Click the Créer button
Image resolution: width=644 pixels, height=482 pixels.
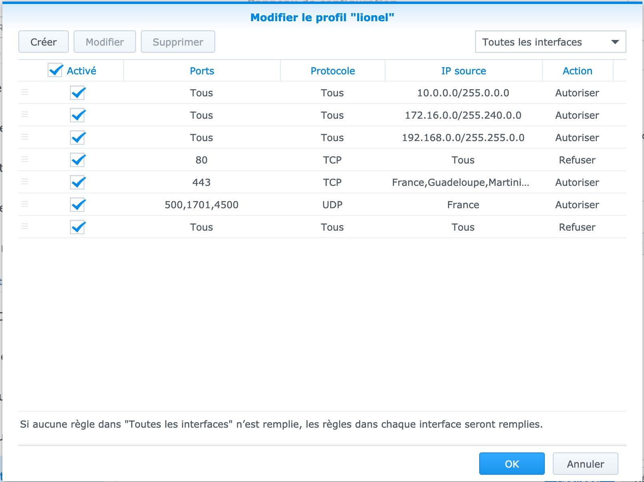44,42
